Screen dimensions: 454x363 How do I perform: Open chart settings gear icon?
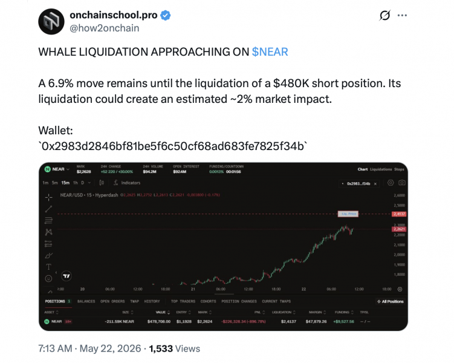click(391, 183)
